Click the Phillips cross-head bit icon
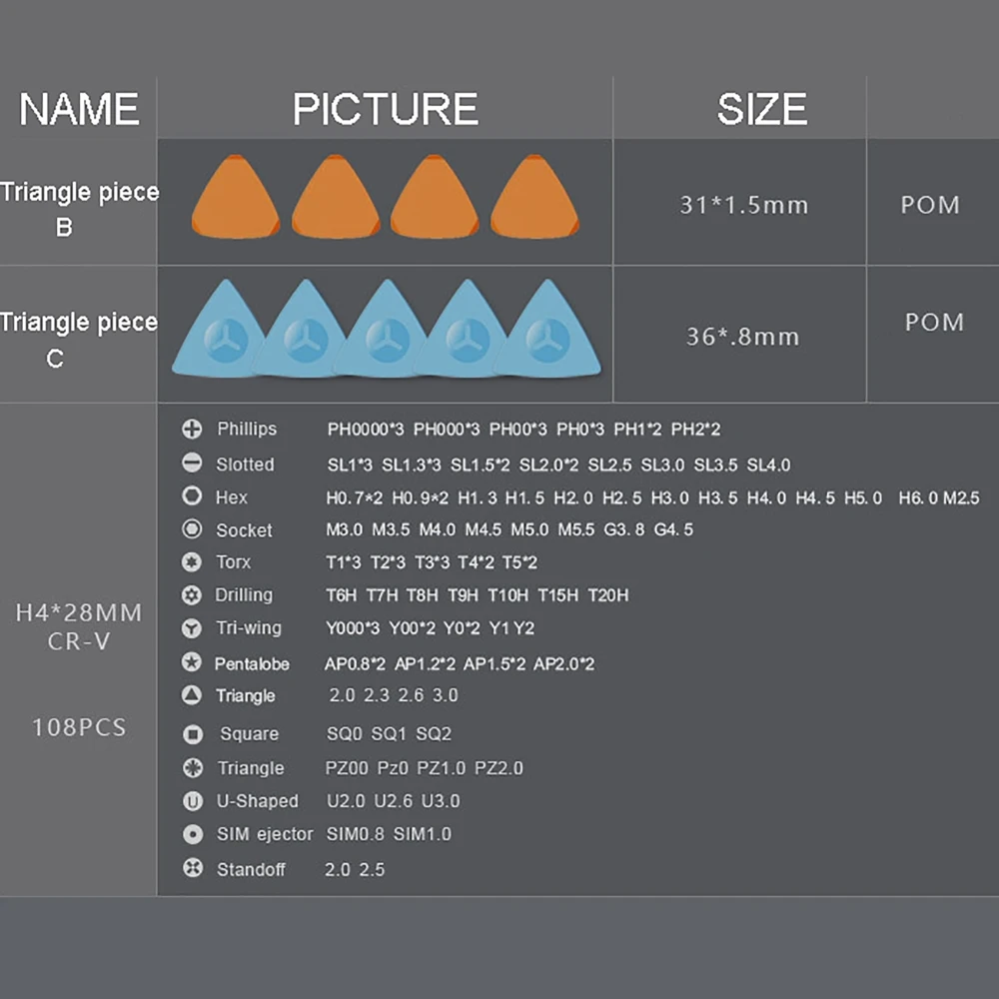 [192, 430]
